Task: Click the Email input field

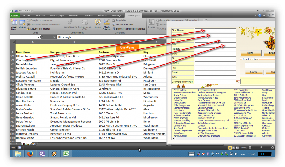Action: pyautogui.click(x=215, y=72)
